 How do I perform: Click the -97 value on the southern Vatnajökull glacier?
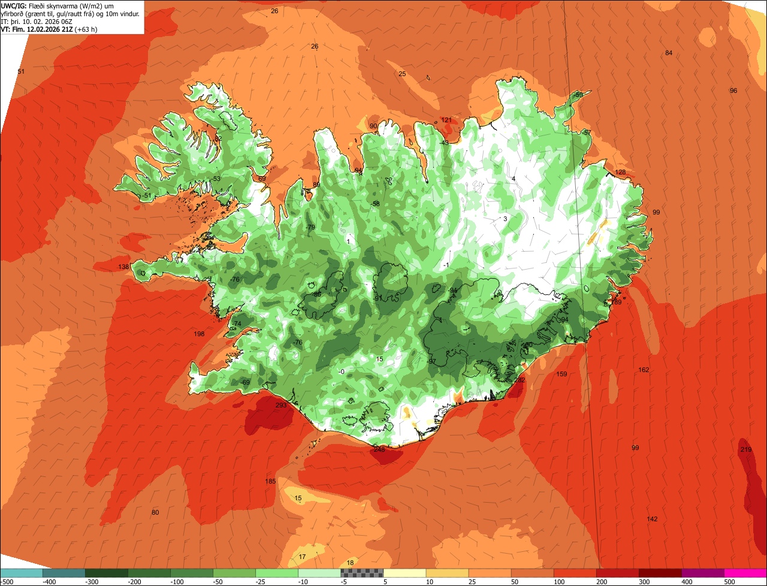coord(431,361)
